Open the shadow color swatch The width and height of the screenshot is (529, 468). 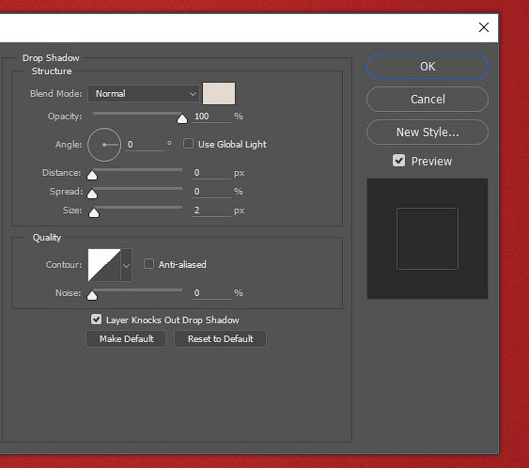click(x=219, y=93)
